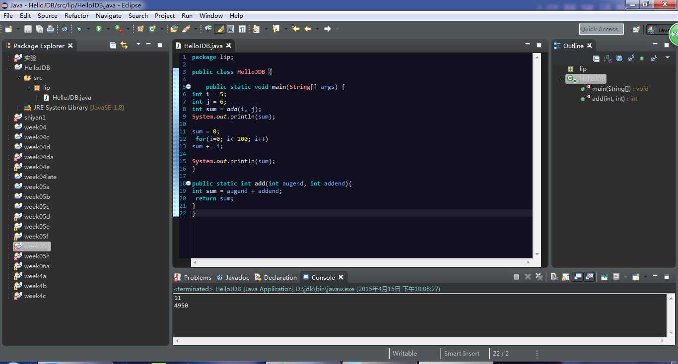This screenshot has width=678, height=364.
Task: Toggle Hide Local Types in Outline
Action: pyautogui.click(x=654, y=59)
